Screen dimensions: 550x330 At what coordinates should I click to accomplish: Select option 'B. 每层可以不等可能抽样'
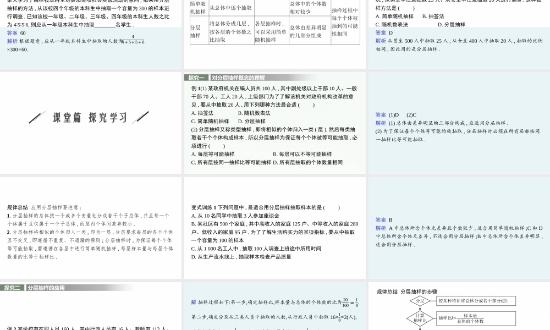click(302, 154)
